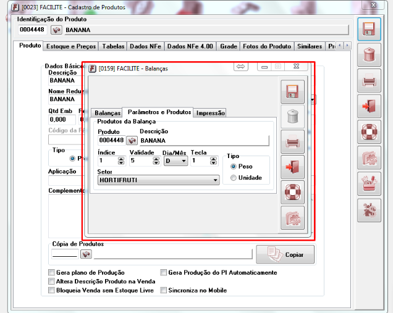The image size is (393, 313).
Task: Enable Gera plano de Produção checkbox
Action: (x=51, y=272)
